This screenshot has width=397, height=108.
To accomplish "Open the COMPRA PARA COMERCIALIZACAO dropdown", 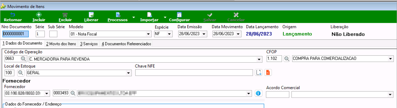I will [x=391, y=59].
